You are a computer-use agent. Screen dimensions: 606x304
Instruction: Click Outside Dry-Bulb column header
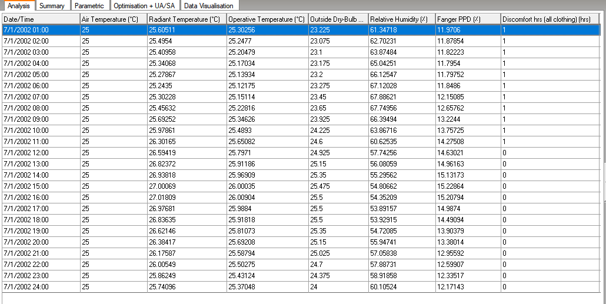(x=338, y=19)
